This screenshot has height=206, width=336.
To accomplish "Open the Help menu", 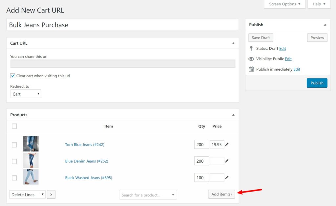I will 319,4.
